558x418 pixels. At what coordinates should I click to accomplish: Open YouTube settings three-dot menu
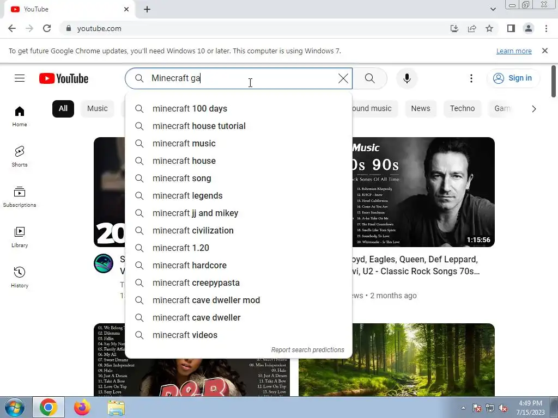(x=471, y=78)
